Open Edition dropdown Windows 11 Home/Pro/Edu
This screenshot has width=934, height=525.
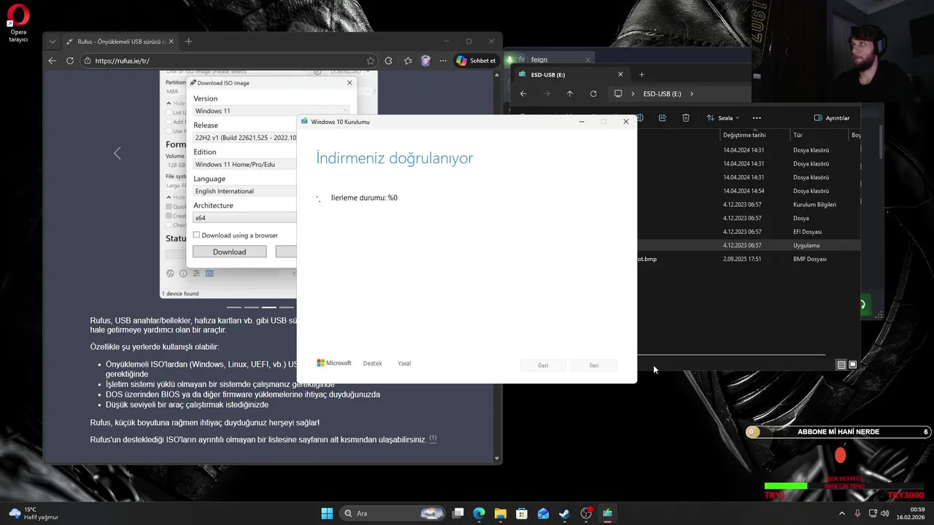(x=244, y=164)
